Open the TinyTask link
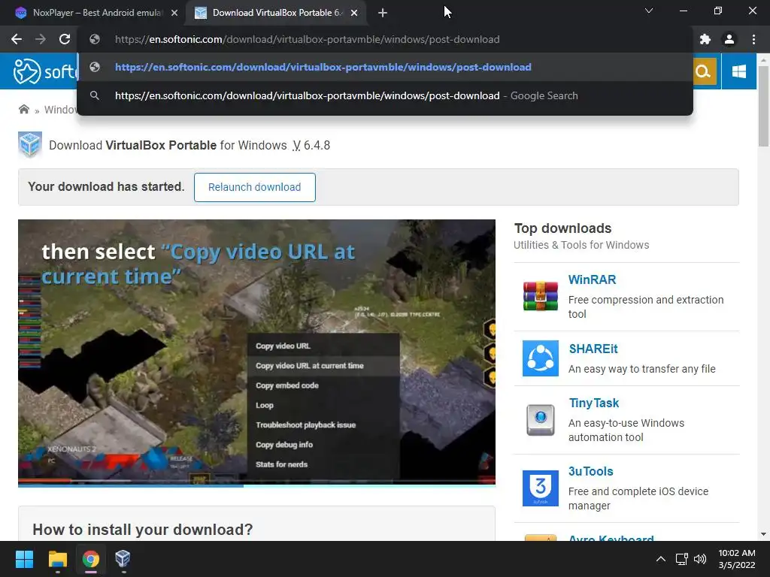The height and width of the screenshot is (577, 770). click(x=594, y=403)
